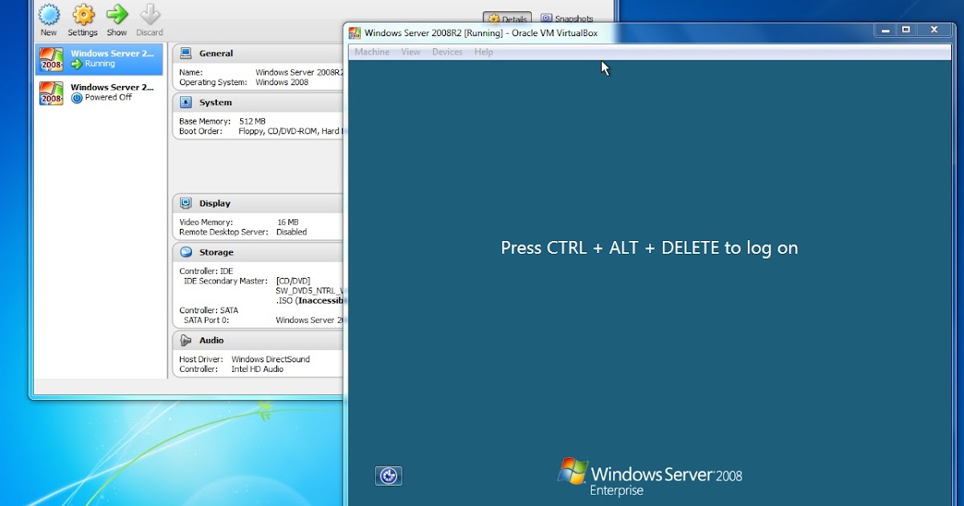Click the New virtual machine icon
This screenshot has height=506, width=964.
(x=49, y=15)
